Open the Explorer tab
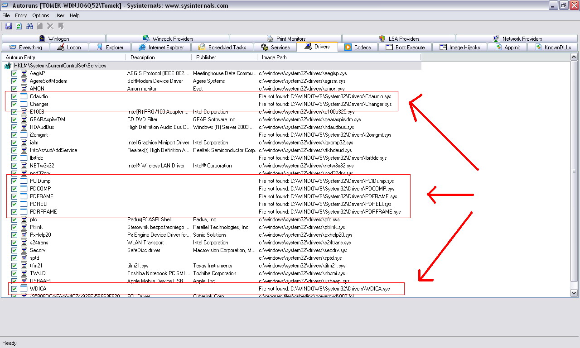The width and height of the screenshot is (580, 348). tap(110, 47)
